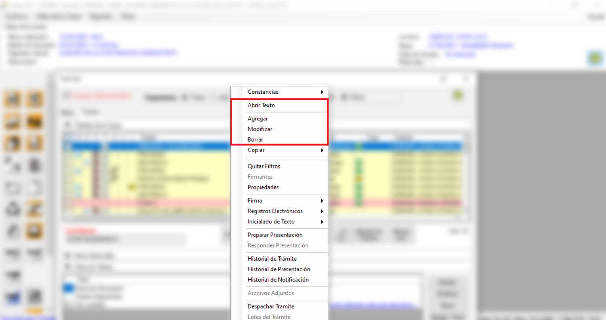Expand Inicialado de Texto submenu
This screenshot has width=606, height=320.
point(271,221)
